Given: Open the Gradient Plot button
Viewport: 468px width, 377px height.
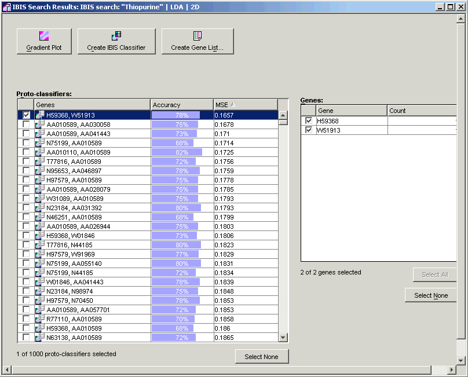Looking at the screenshot, I should coord(44,41).
